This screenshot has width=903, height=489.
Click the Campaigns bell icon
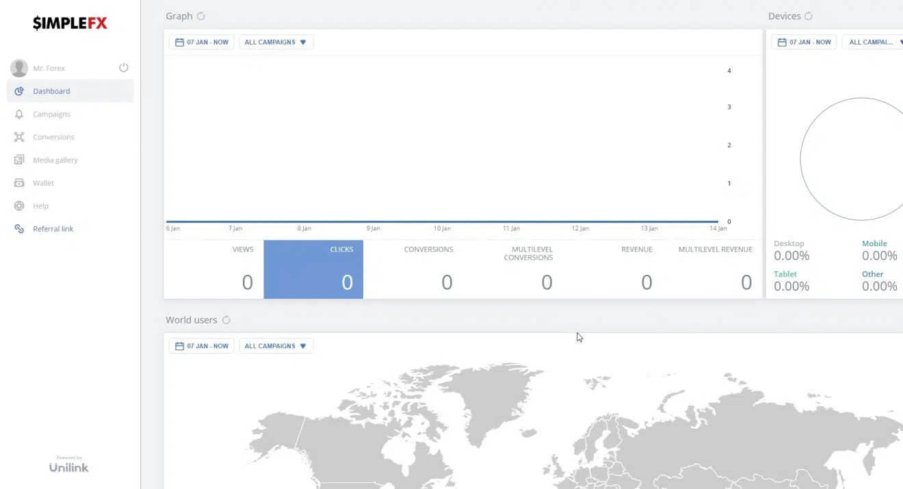19,114
